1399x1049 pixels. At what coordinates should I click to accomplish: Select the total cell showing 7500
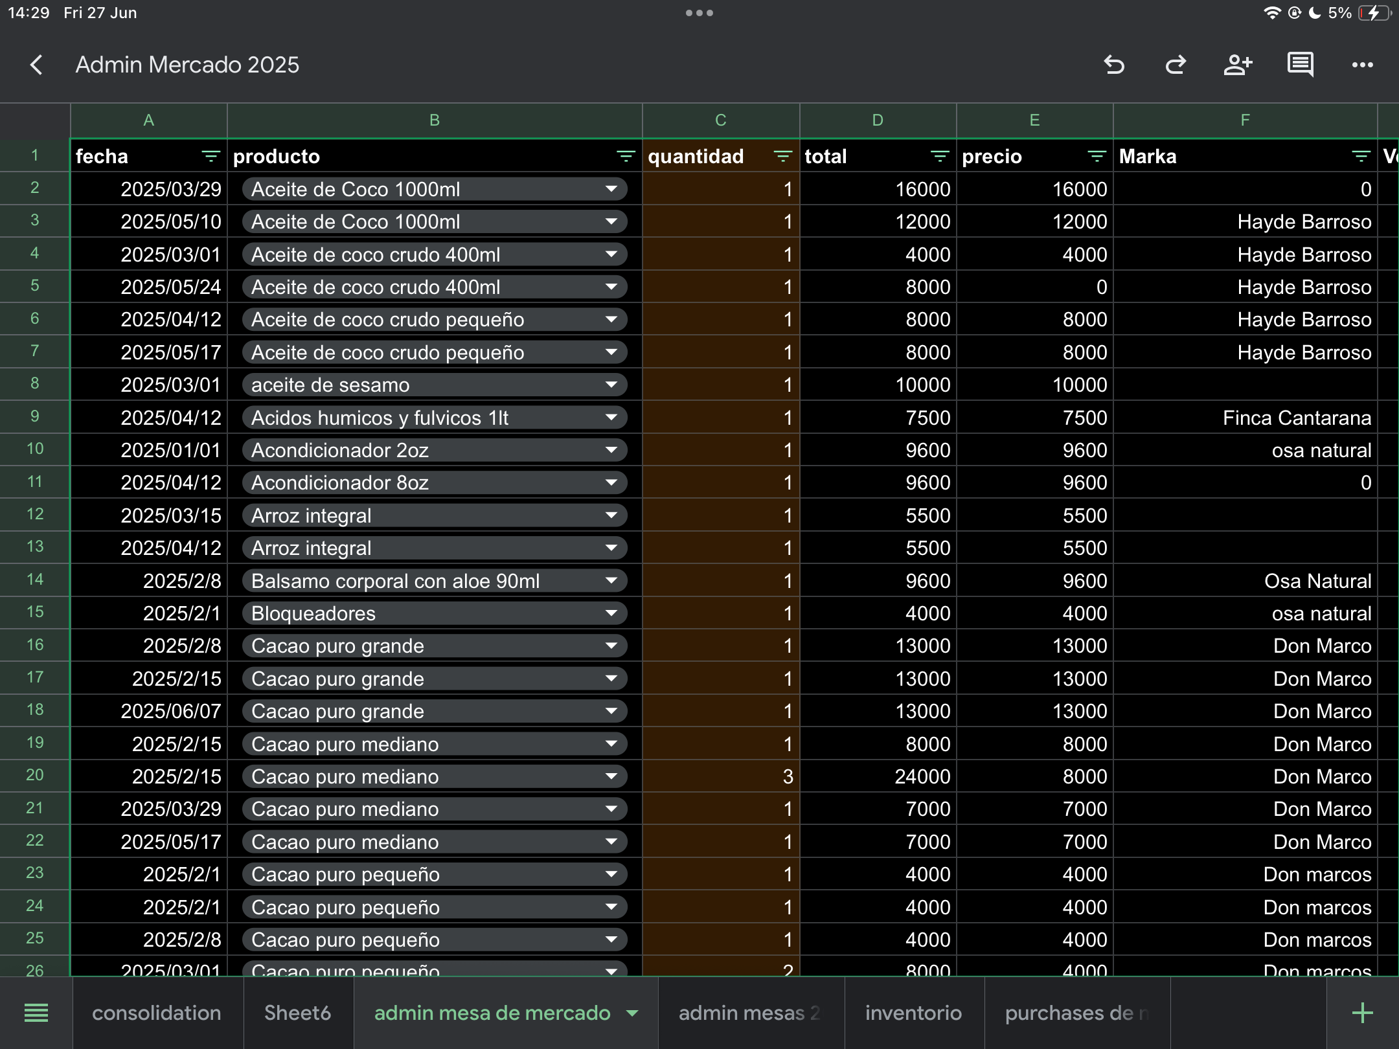click(878, 418)
